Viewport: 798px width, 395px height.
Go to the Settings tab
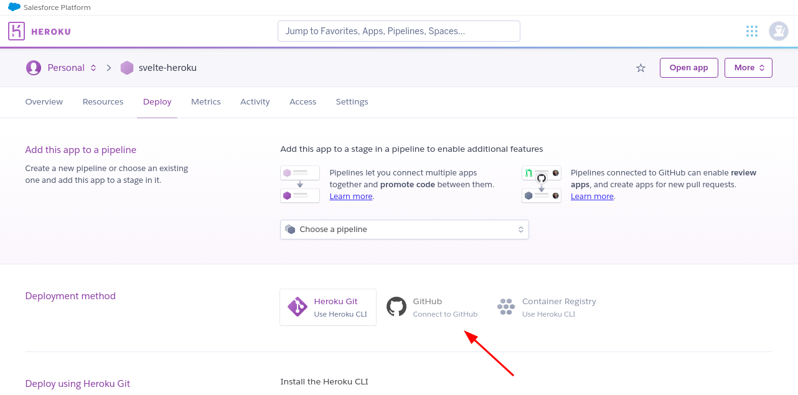click(x=352, y=101)
